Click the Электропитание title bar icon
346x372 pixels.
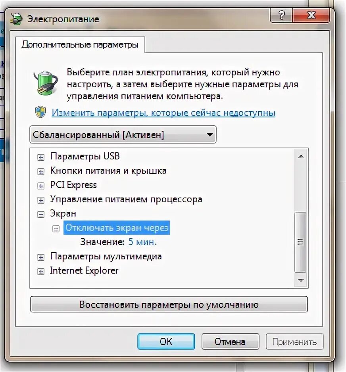click(16, 19)
